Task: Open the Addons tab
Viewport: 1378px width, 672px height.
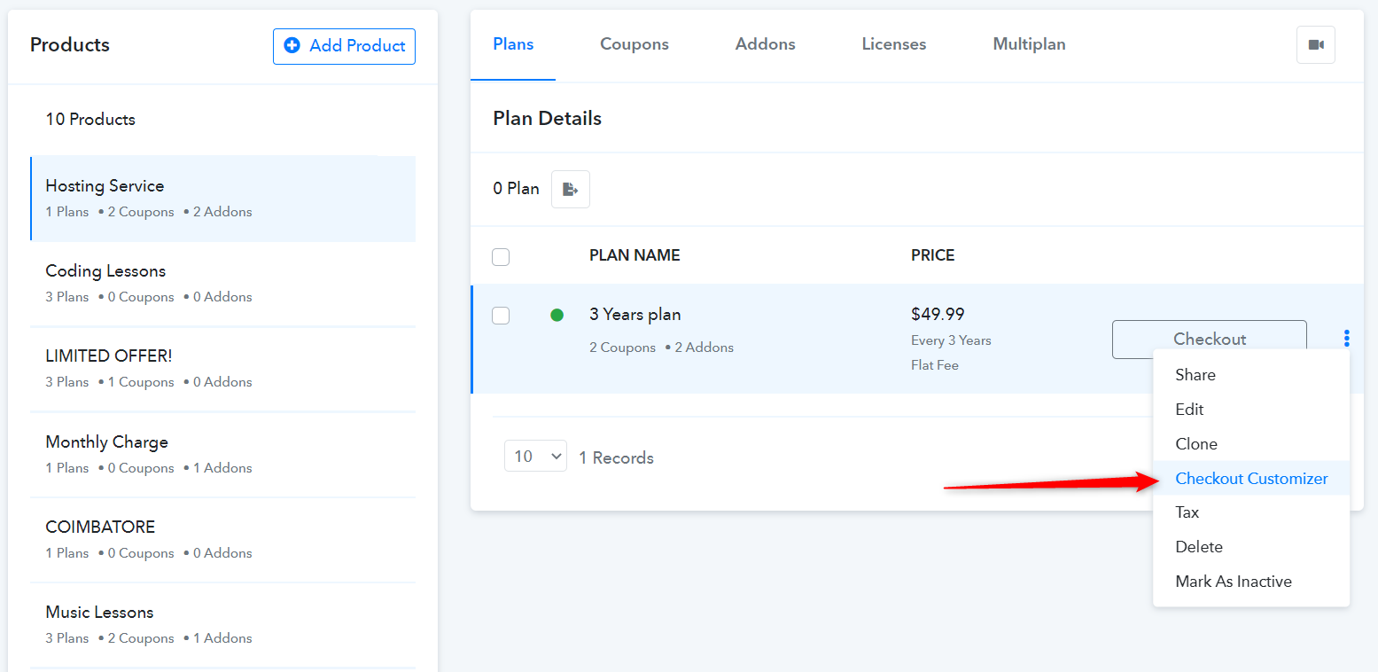Action: (766, 43)
